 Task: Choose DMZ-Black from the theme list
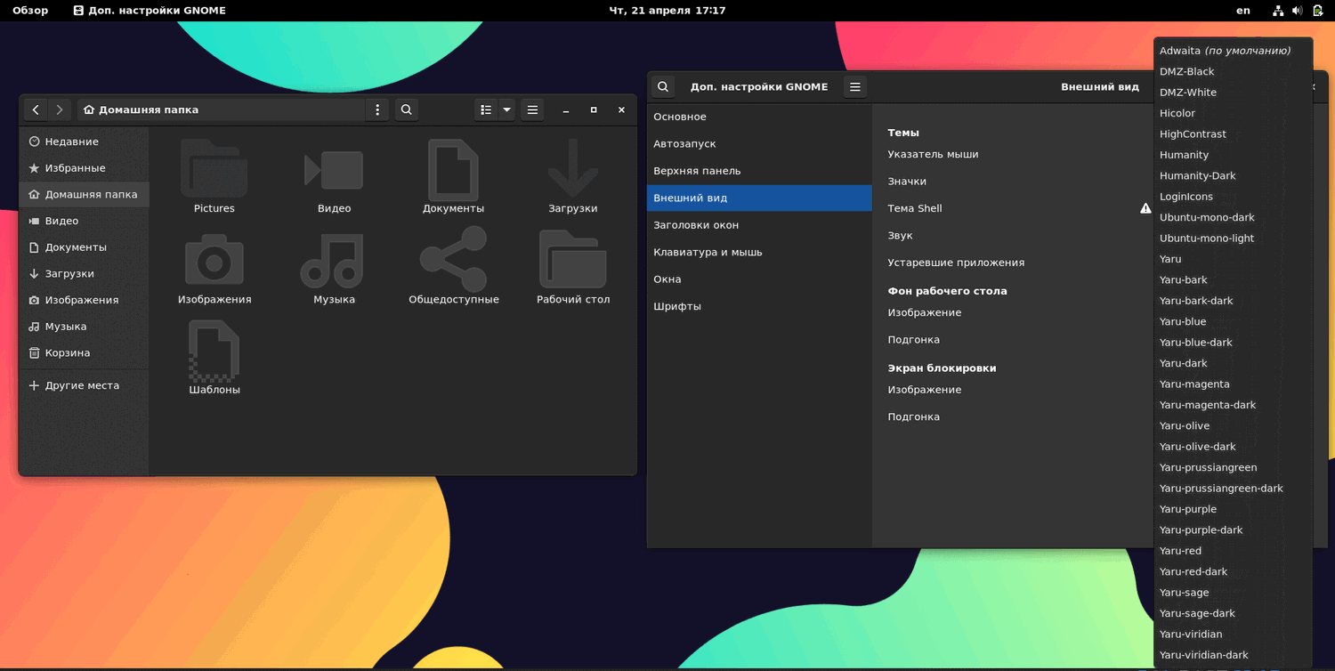click(1233, 72)
